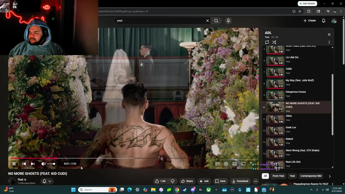Image resolution: width=345 pixels, height=194 pixels.
Task: Close the ADL playlist panel
Action: (329, 34)
